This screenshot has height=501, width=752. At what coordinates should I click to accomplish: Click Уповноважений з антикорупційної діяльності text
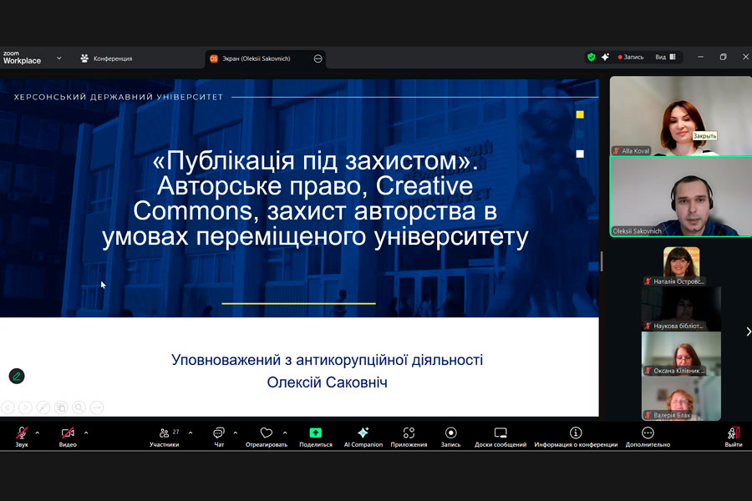(x=327, y=360)
